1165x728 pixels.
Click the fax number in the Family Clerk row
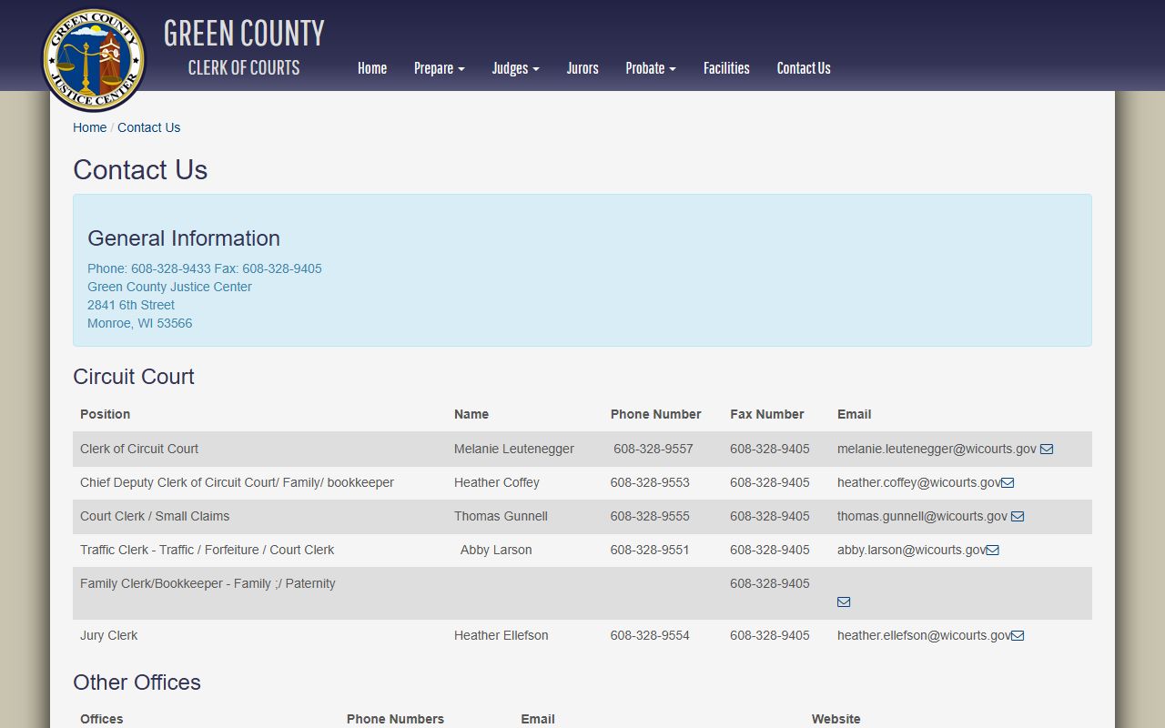(770, 583)
